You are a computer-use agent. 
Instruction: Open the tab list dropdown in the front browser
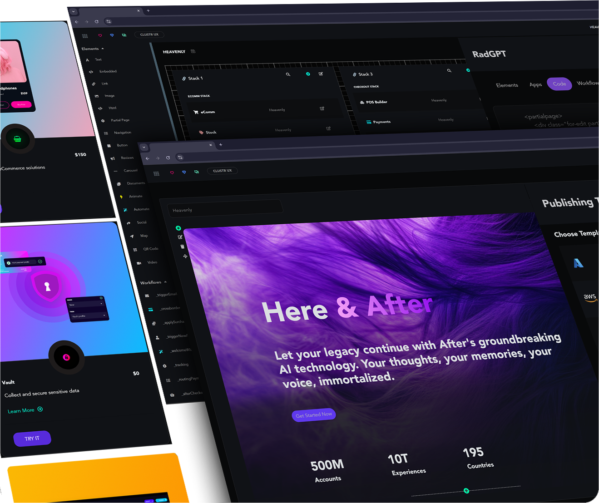pyautogui.click(x=144, y=147)
